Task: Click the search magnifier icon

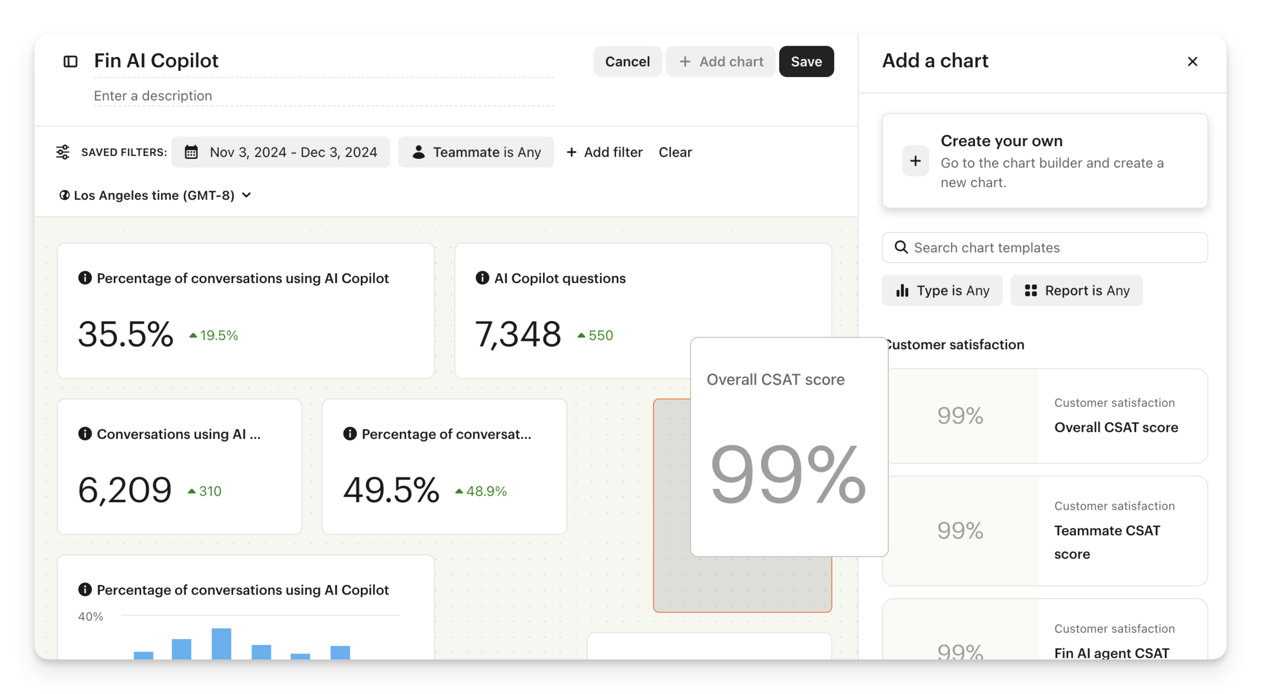Action: (x=901, y=247)
